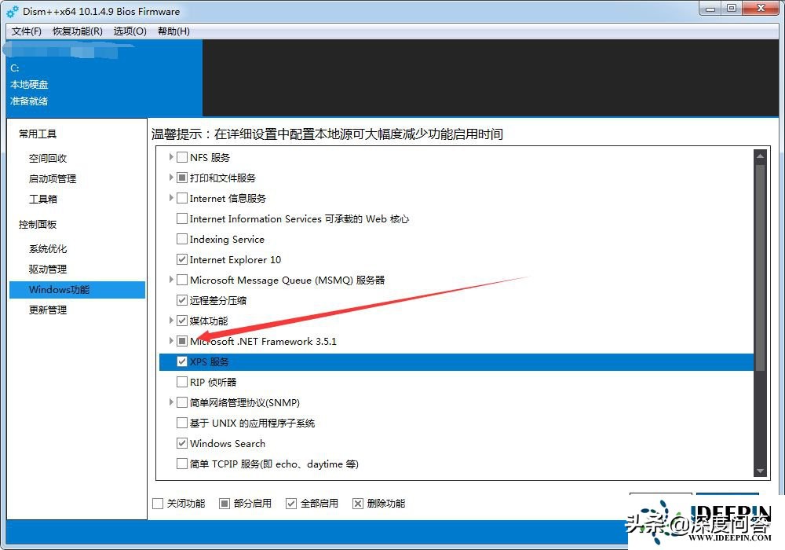Click the 部分启用 partial-enable icon

coord(224,503)
